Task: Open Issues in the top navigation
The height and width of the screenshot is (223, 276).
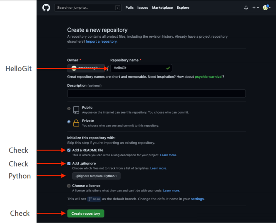Action: point(143,8)
